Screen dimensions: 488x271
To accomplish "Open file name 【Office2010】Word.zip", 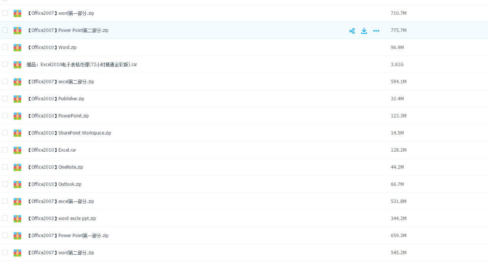I will 52,48.
